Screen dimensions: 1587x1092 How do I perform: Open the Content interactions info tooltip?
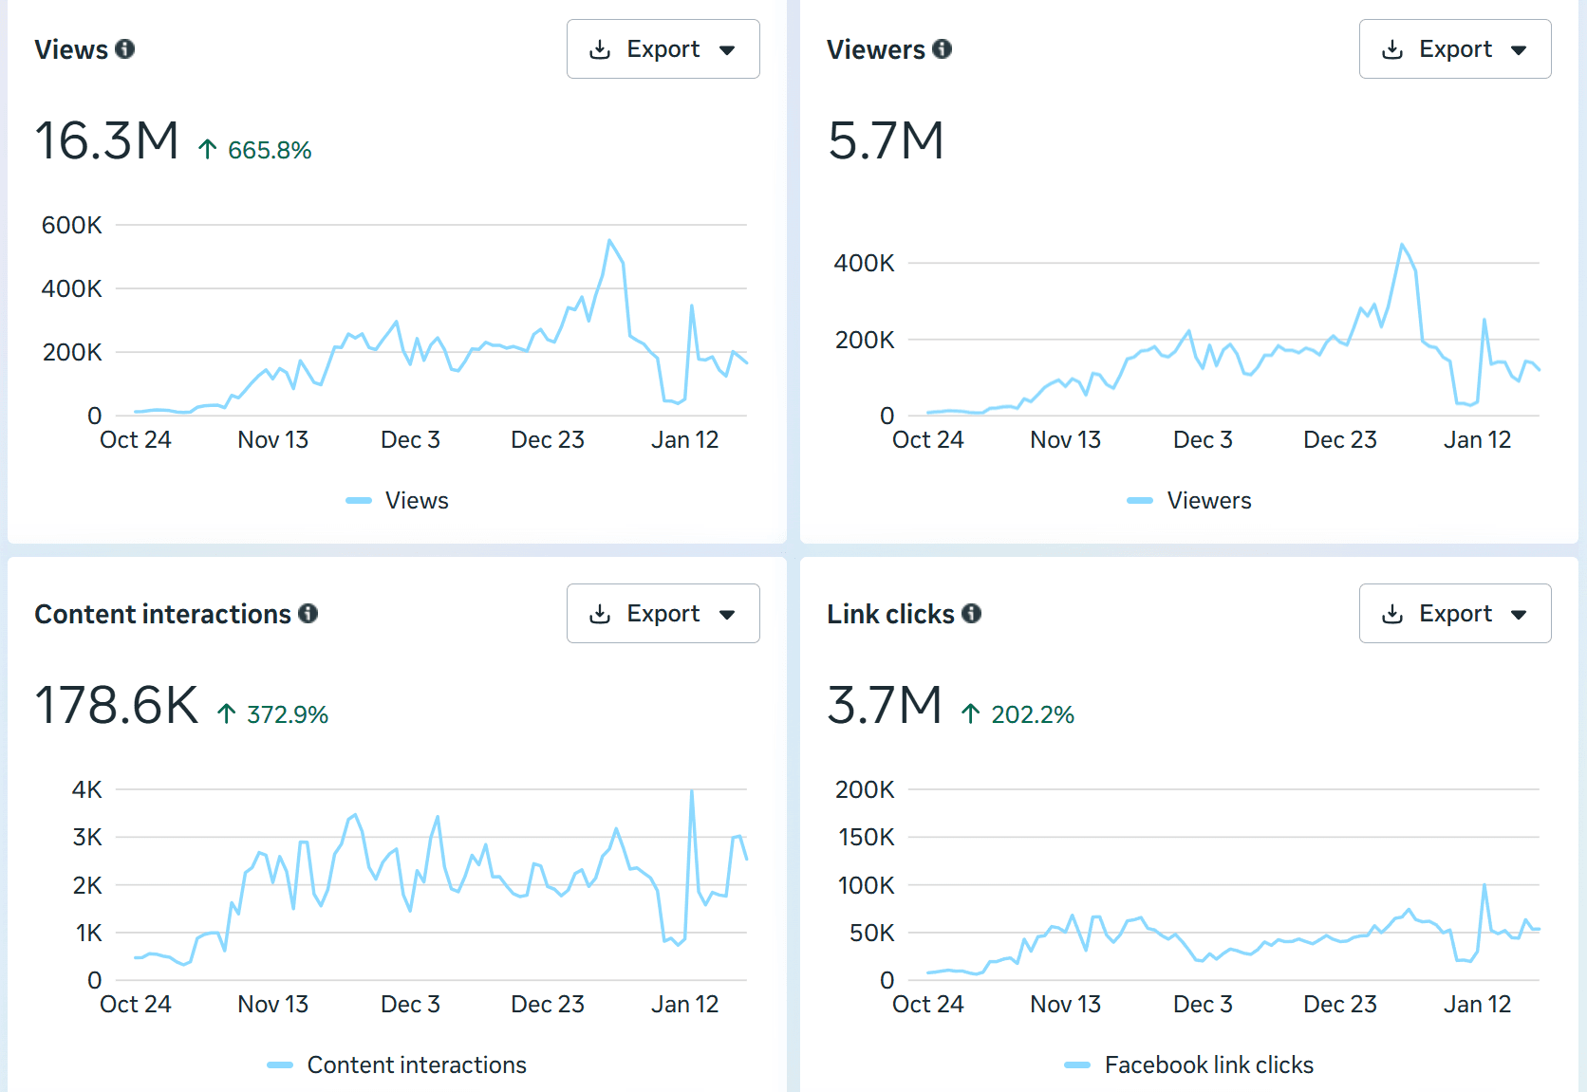coord(307,614)
